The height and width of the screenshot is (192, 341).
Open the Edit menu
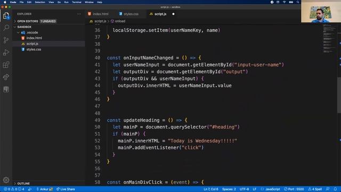[29, 2]
